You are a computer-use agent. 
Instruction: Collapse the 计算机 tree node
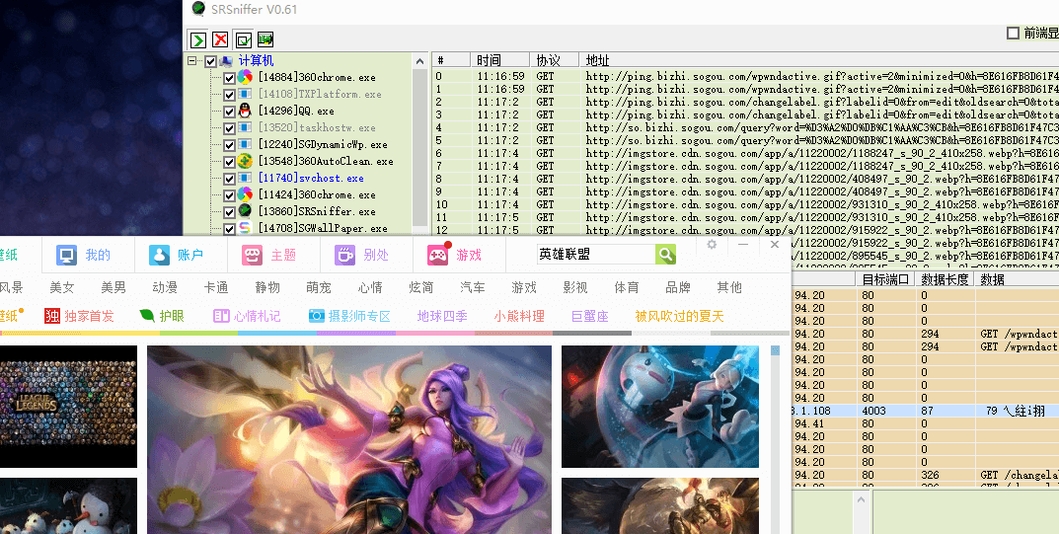(x=192, y=61)
